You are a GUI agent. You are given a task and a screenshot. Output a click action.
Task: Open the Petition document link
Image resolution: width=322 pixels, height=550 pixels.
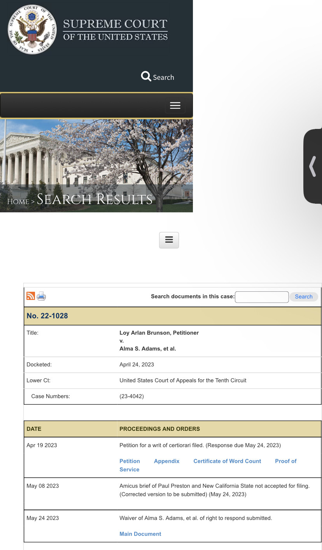point(129,461)
